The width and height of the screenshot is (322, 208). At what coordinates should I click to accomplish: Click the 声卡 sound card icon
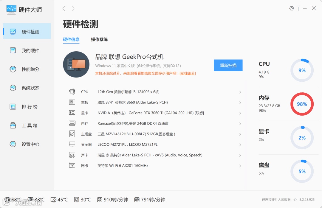click(x=72, y=155)
